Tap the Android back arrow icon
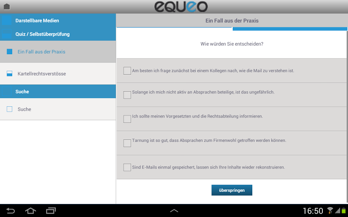Screen dimensions: 348x217 point(10,210)
